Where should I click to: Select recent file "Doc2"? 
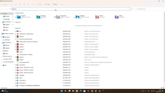click(x=21, y=78)
